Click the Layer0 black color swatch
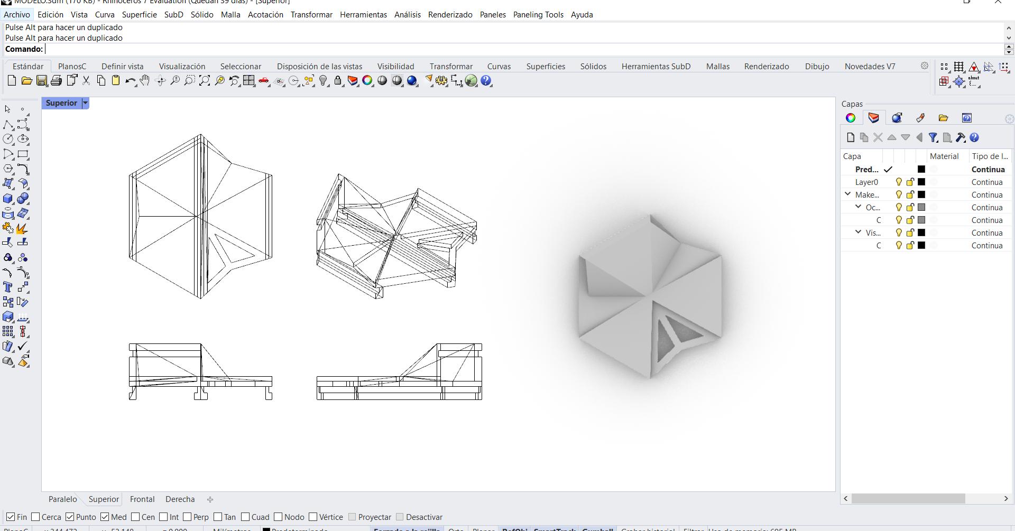Viewport: 1015px width, 531px height. pyautogui.click(x=921, y=182)
